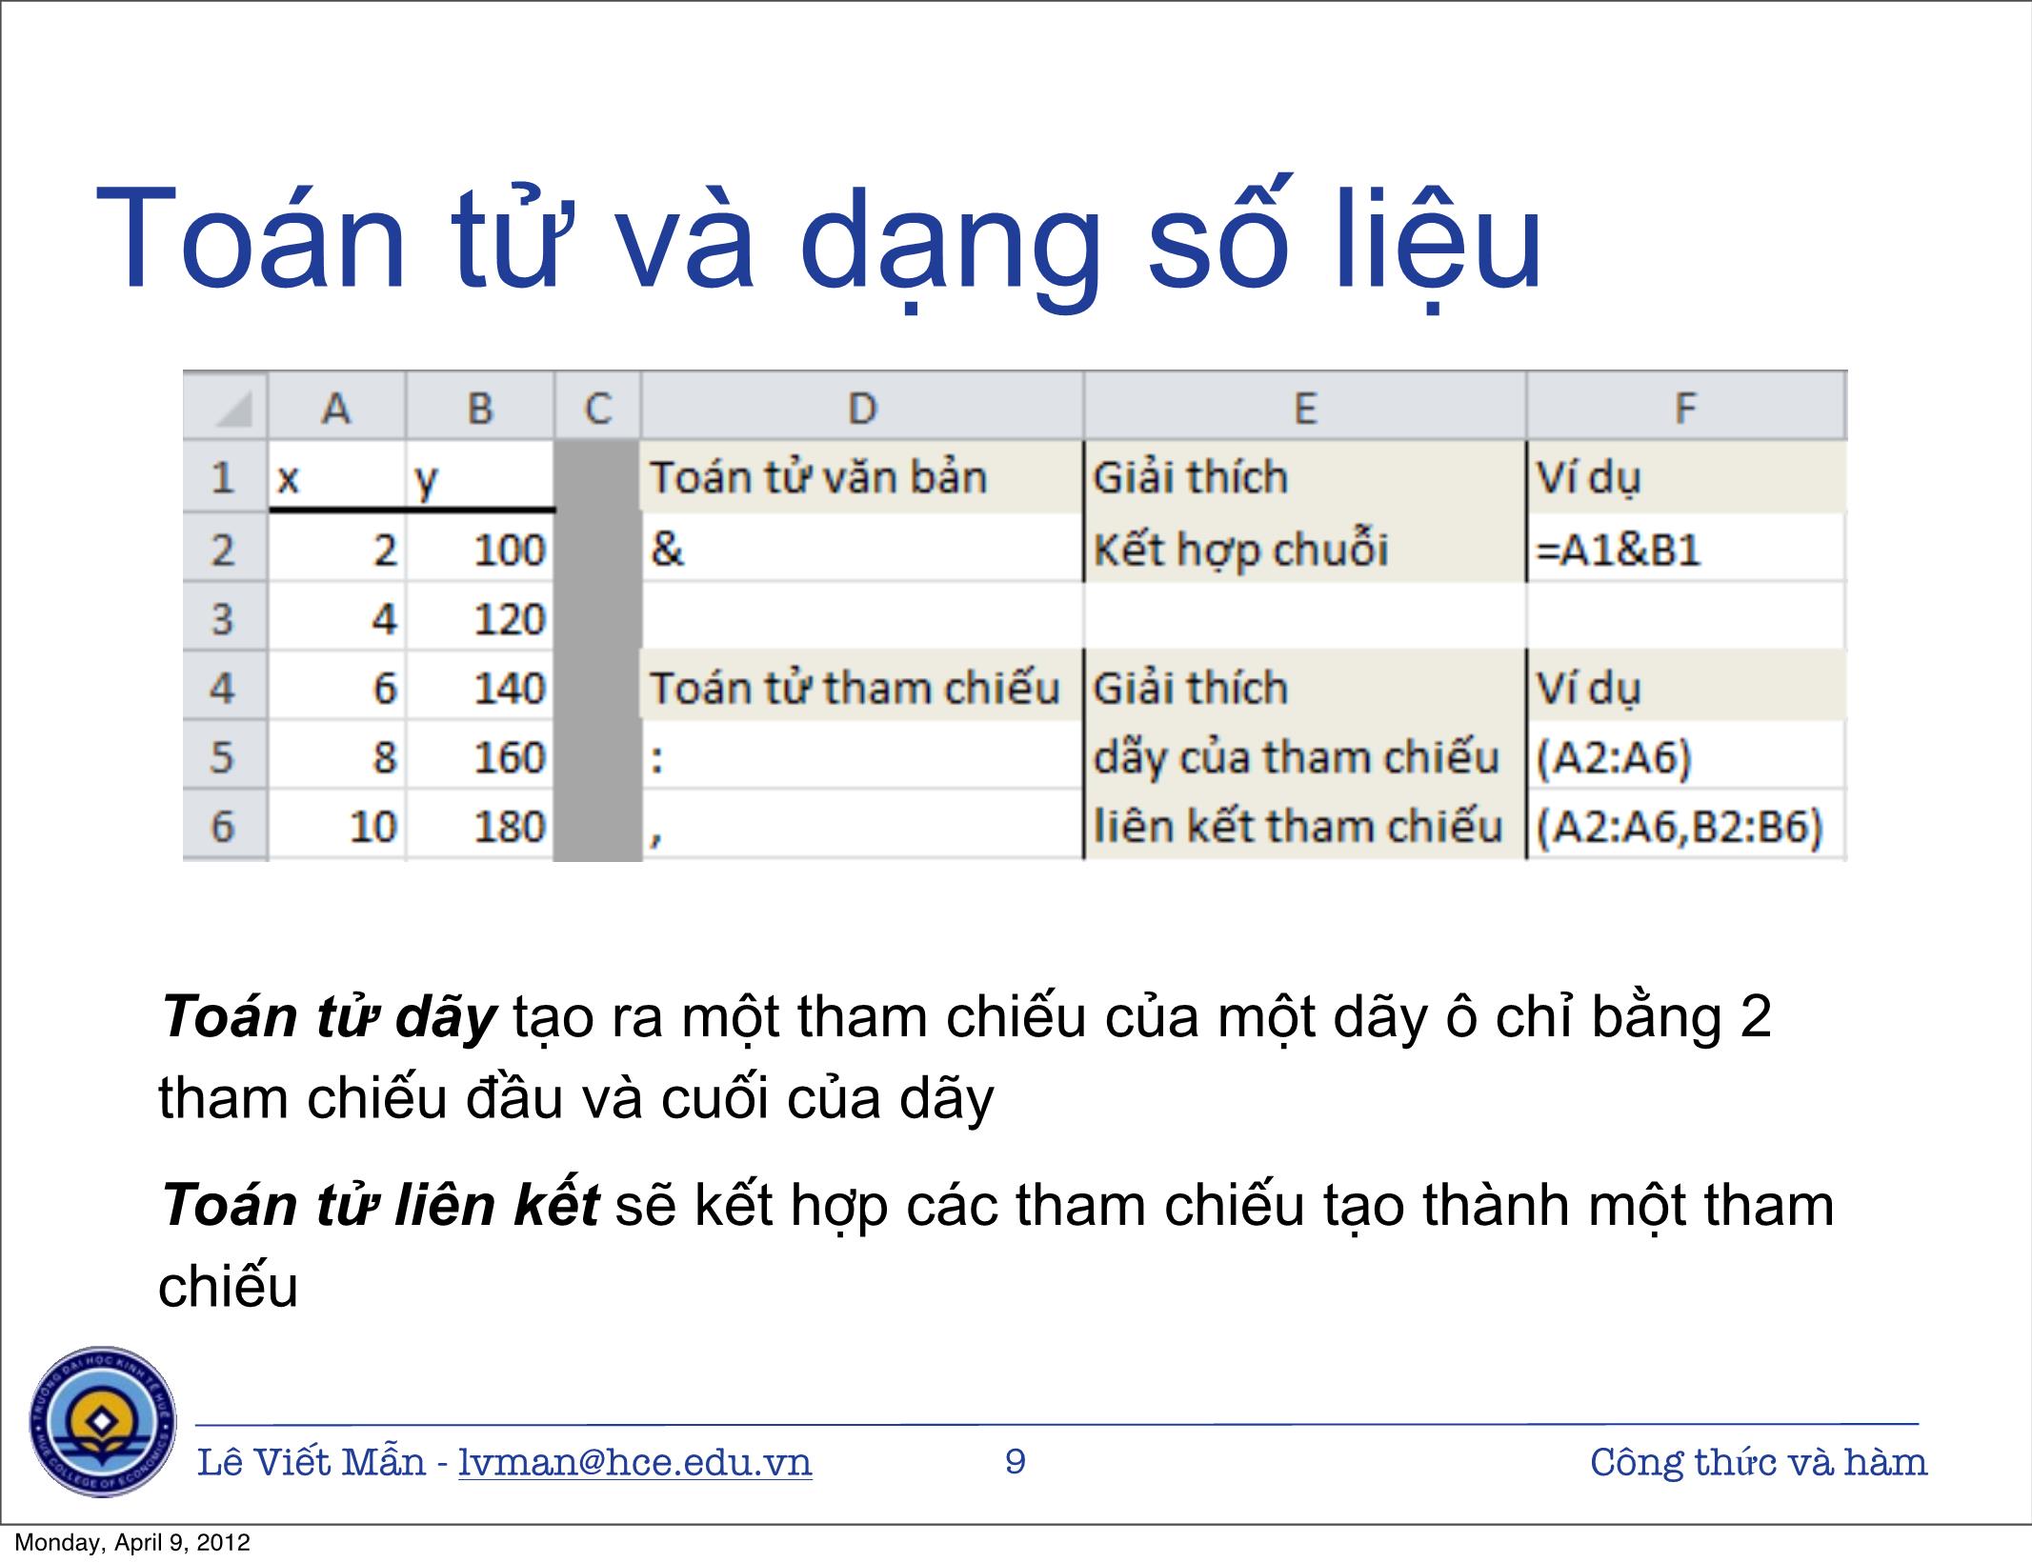Click the 'dãy của tham chiếu' cell
Image resolution: width=2032 pixels, height=1563 pixels.
1304,755
